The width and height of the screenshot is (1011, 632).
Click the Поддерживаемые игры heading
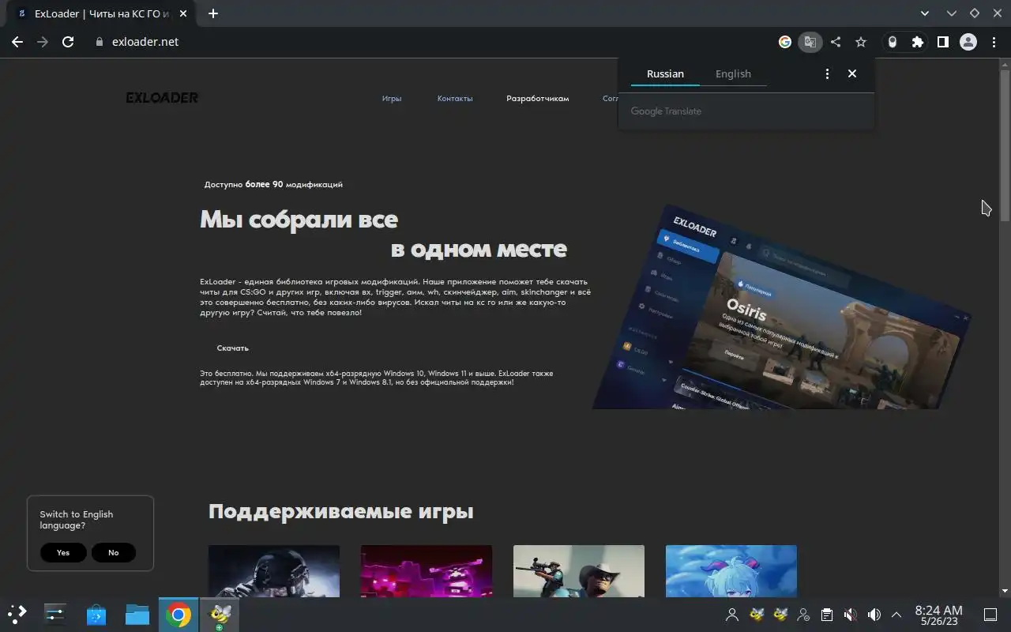point(341,512)
